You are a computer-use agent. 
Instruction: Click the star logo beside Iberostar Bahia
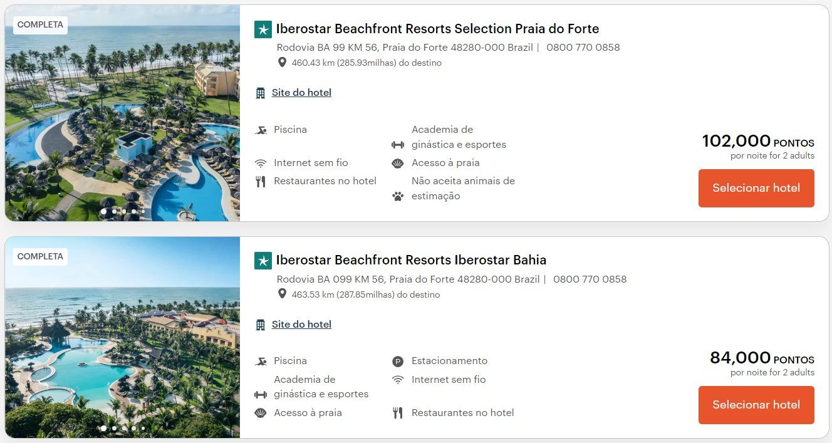[x=263, y=261]
